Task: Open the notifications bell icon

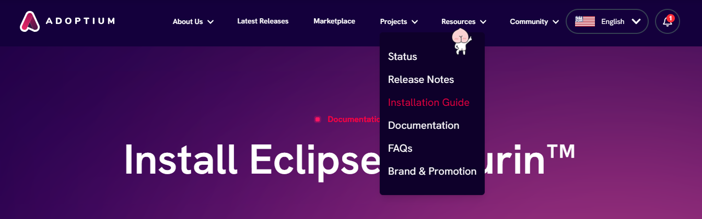Action: tap(668, 21)
